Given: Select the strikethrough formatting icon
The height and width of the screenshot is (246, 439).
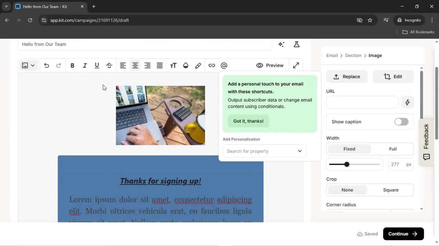Looking at the screenshot, I should pos(109,65).
